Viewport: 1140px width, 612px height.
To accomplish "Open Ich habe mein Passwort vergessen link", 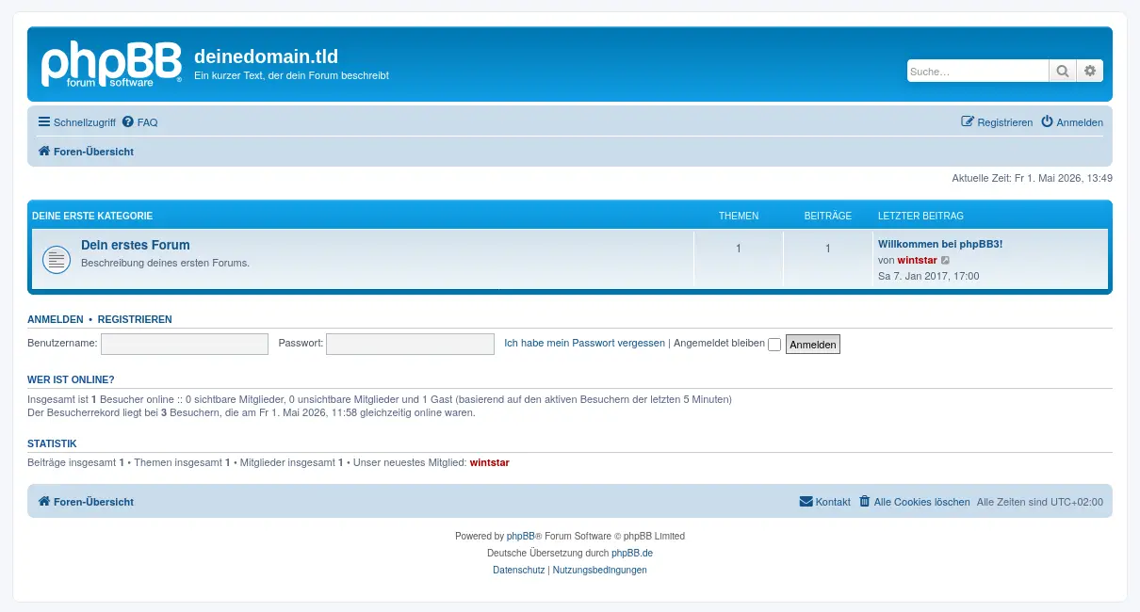I will (x=585, y=344).
